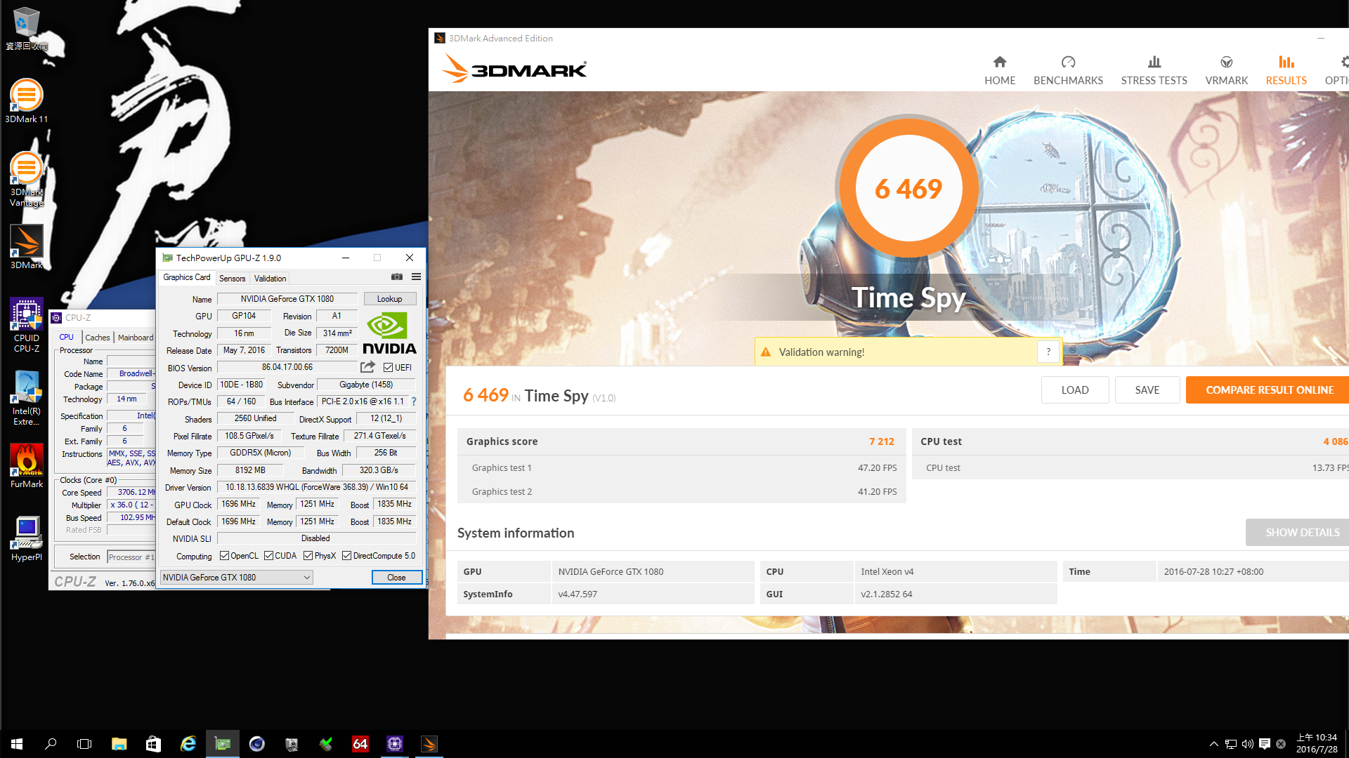Click Close button in GPU-Z
This screenshot has height=758, width=1349.
click(x=396, y=577)
